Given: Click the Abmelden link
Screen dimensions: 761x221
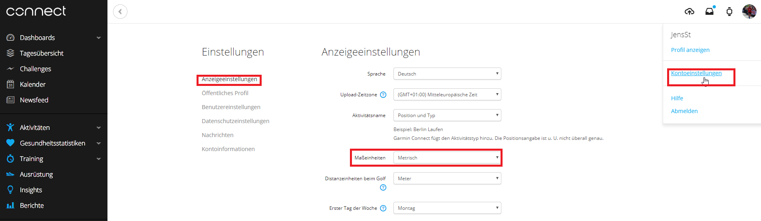Looking at the screenshot, I should click(x=684, y=111).
